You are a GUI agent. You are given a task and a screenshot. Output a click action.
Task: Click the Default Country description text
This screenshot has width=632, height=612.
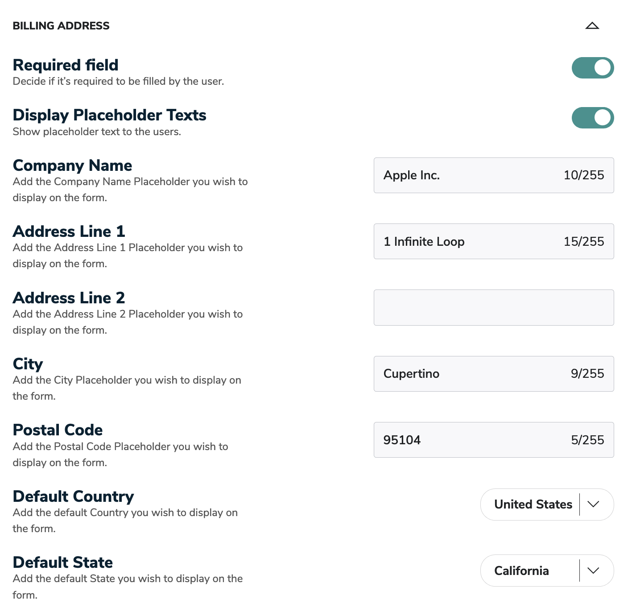coord(125,520)
